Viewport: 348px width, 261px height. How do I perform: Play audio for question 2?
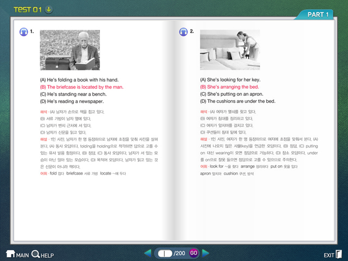[x=183, y=32]
